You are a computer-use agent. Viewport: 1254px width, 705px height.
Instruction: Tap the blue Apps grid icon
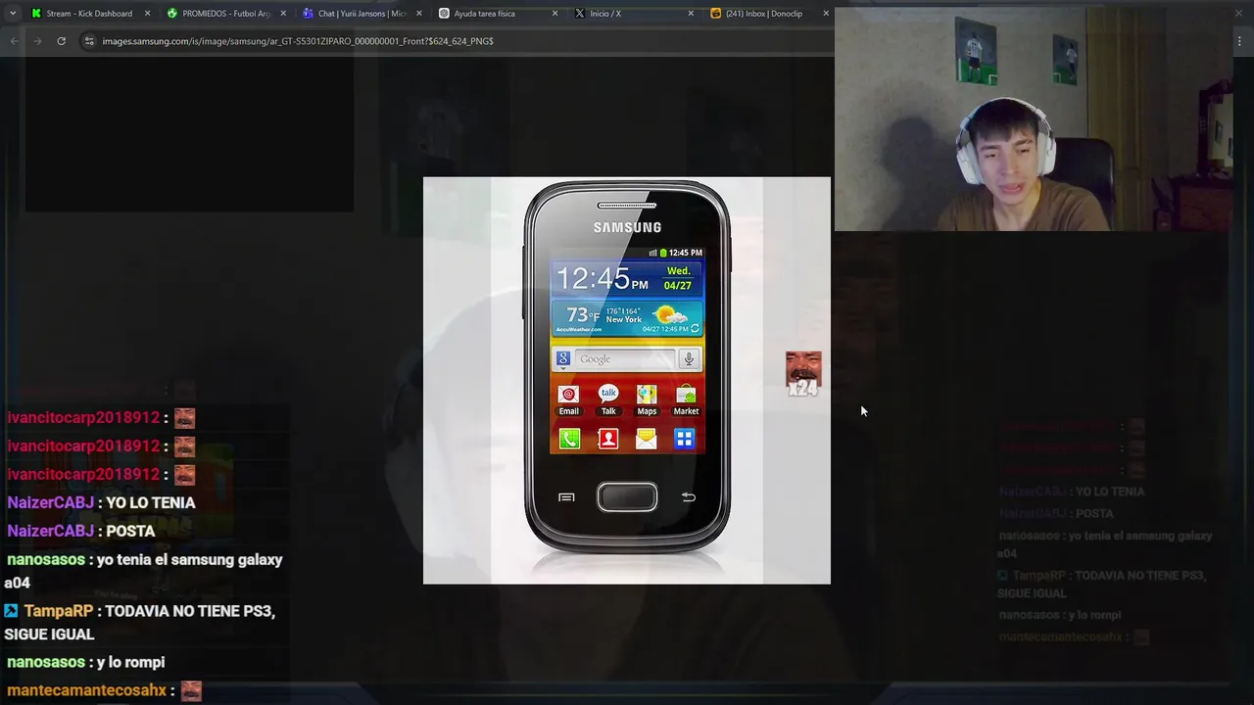pyautogui.click(x=685, y=439)
